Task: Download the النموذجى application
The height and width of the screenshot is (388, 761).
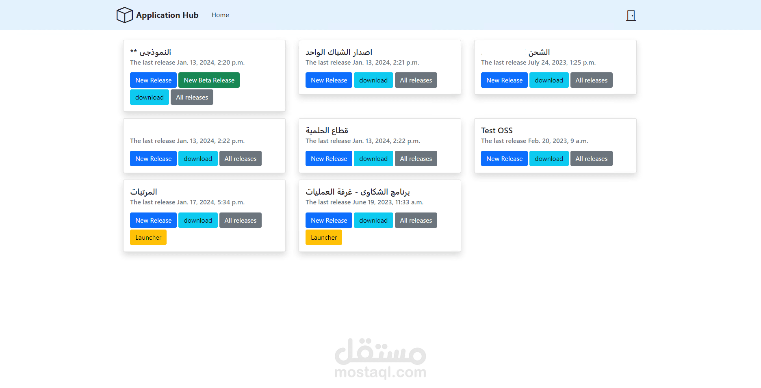Action: 150,97
